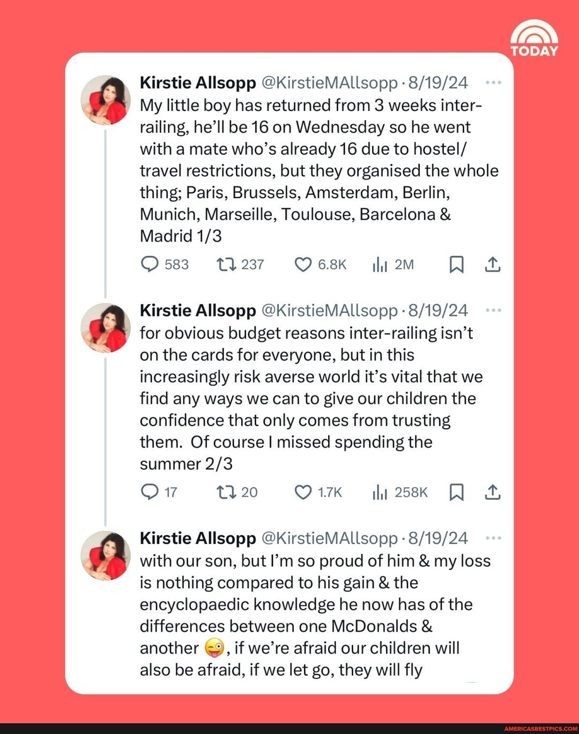The width and height of the screenshot is (579, 734).
Task: Like the tweet with 6.8K likes
Action: click(x=303, y=264)
